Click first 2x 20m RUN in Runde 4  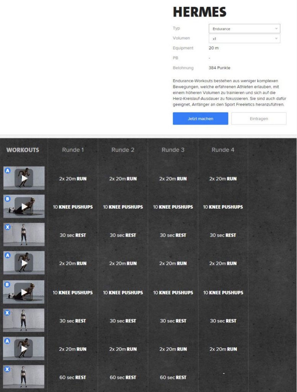[223, 179]
